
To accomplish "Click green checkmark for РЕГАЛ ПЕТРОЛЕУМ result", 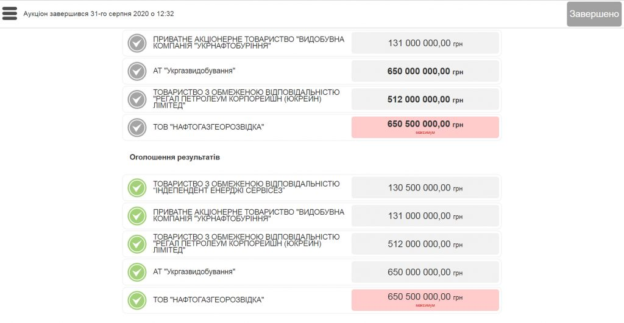I will [x=137, y=244].
